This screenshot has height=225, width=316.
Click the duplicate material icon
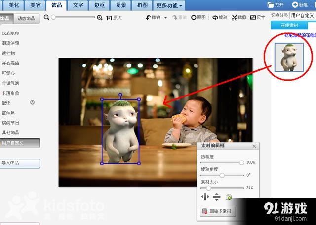[228, 197]
